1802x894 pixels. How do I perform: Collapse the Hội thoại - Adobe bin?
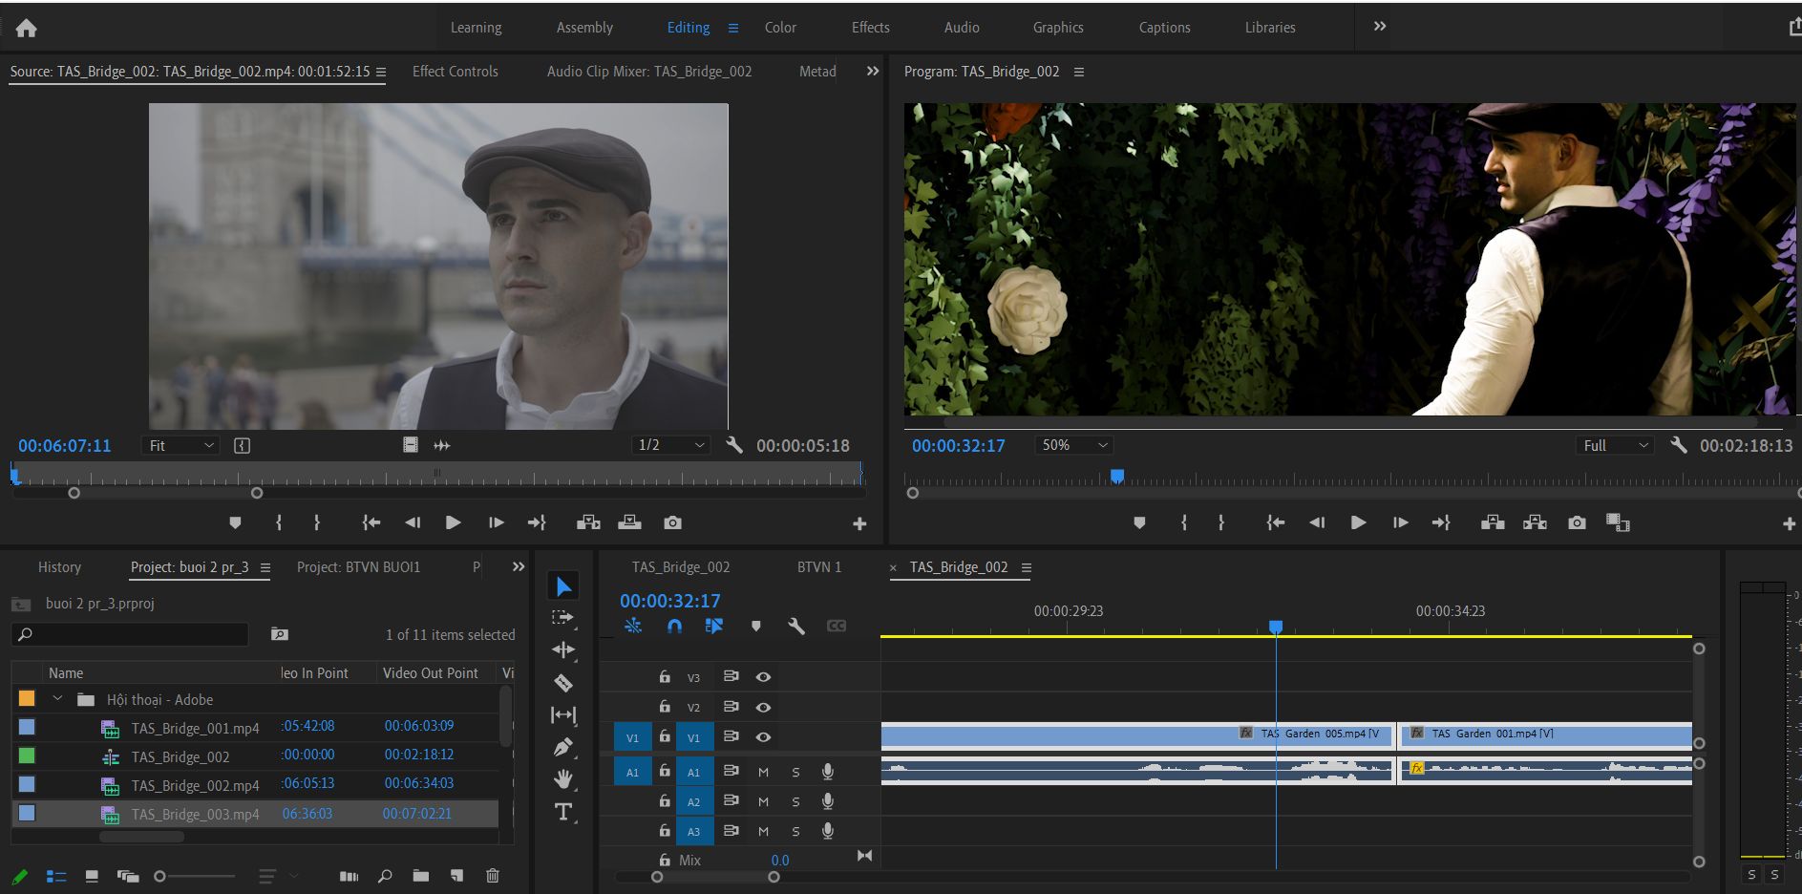(57, 699)
